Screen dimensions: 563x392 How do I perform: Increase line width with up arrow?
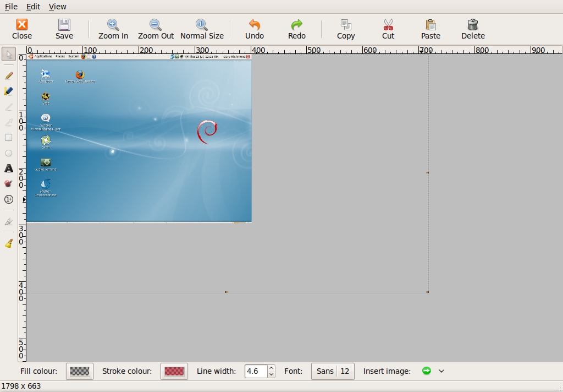pyautogui.click(x=272, y=368)
